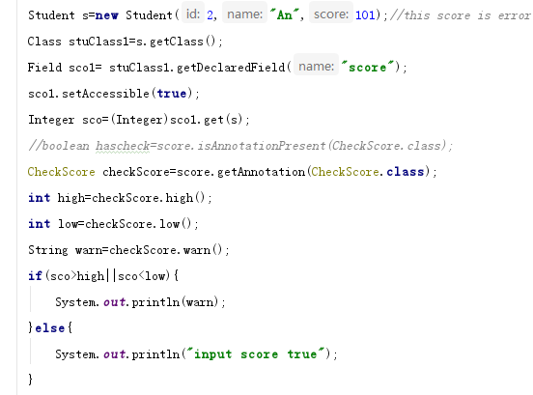
Task: Click the number 101 in constructor
Action: tap(365, 15)
